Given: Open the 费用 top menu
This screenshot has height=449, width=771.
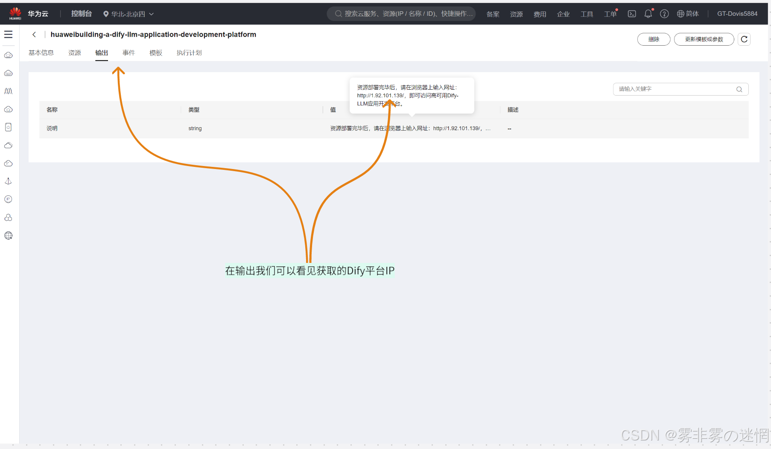Looking at the screenshot, I should (x=540, y=14).
